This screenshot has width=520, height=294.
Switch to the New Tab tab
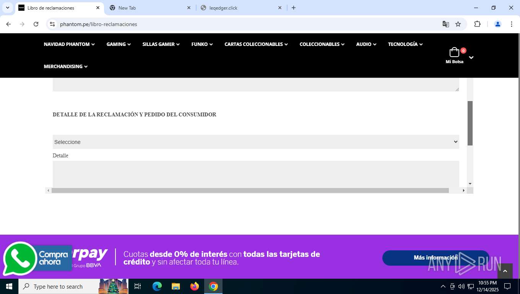click(150, 8)
